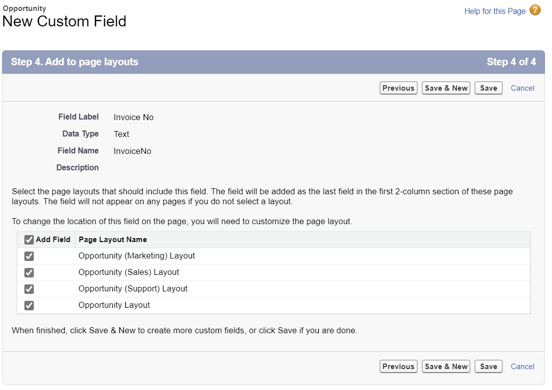
Task: Click the top Previous button
Action: [x=398, y=88]
